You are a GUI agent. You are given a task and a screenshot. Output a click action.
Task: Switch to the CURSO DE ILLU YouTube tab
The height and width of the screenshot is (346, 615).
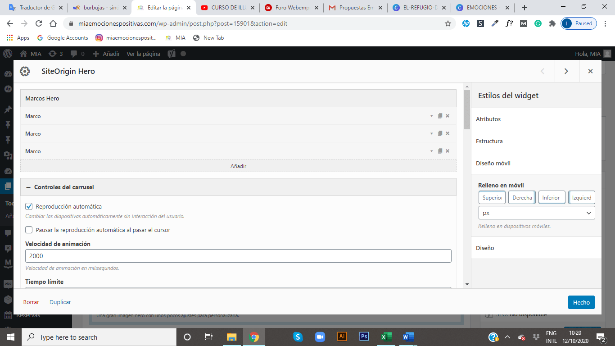[x=228, y=8]
